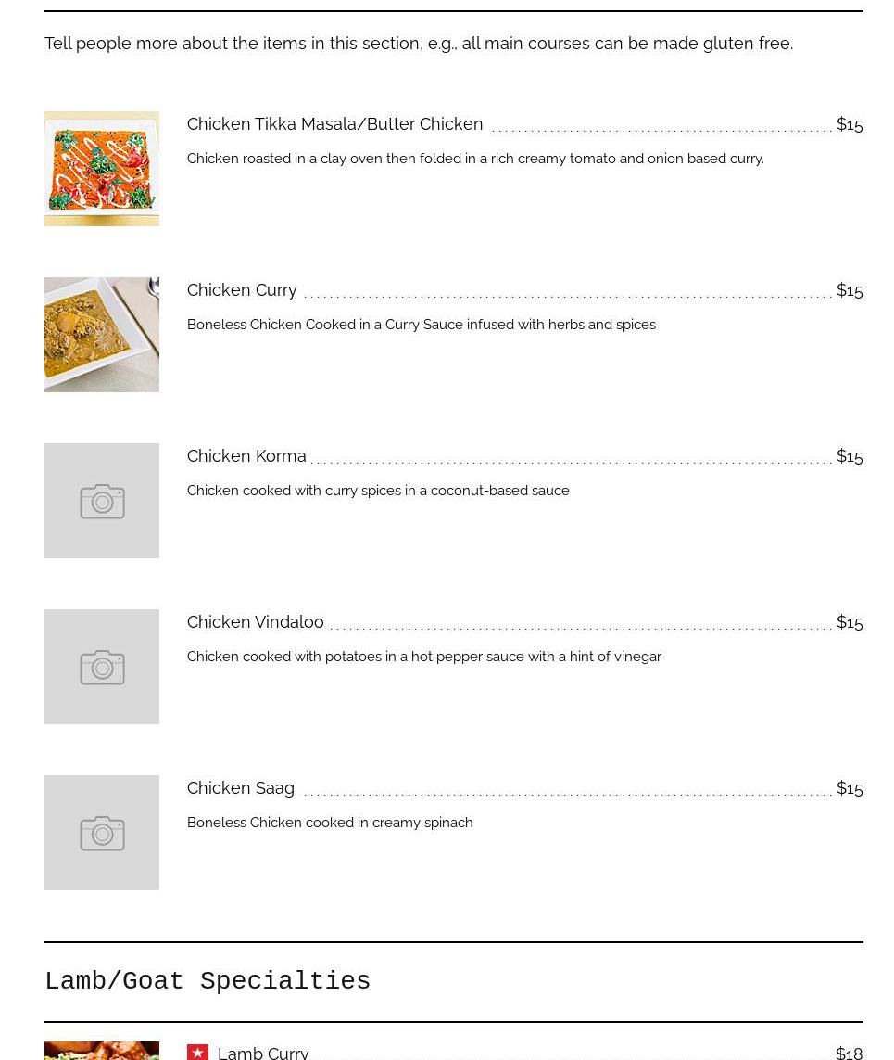Click the Chicken Korma placeholder camera image
Image resolution: width=894 pixels, height=1060 pixels.
pyautogui.click(x=102, y=501)
